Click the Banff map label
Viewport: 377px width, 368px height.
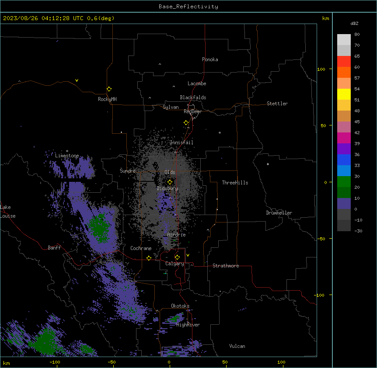pyautogui.click(x=54, y=248)
